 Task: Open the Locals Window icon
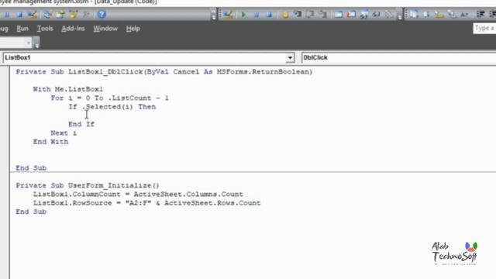coord(339,14)
